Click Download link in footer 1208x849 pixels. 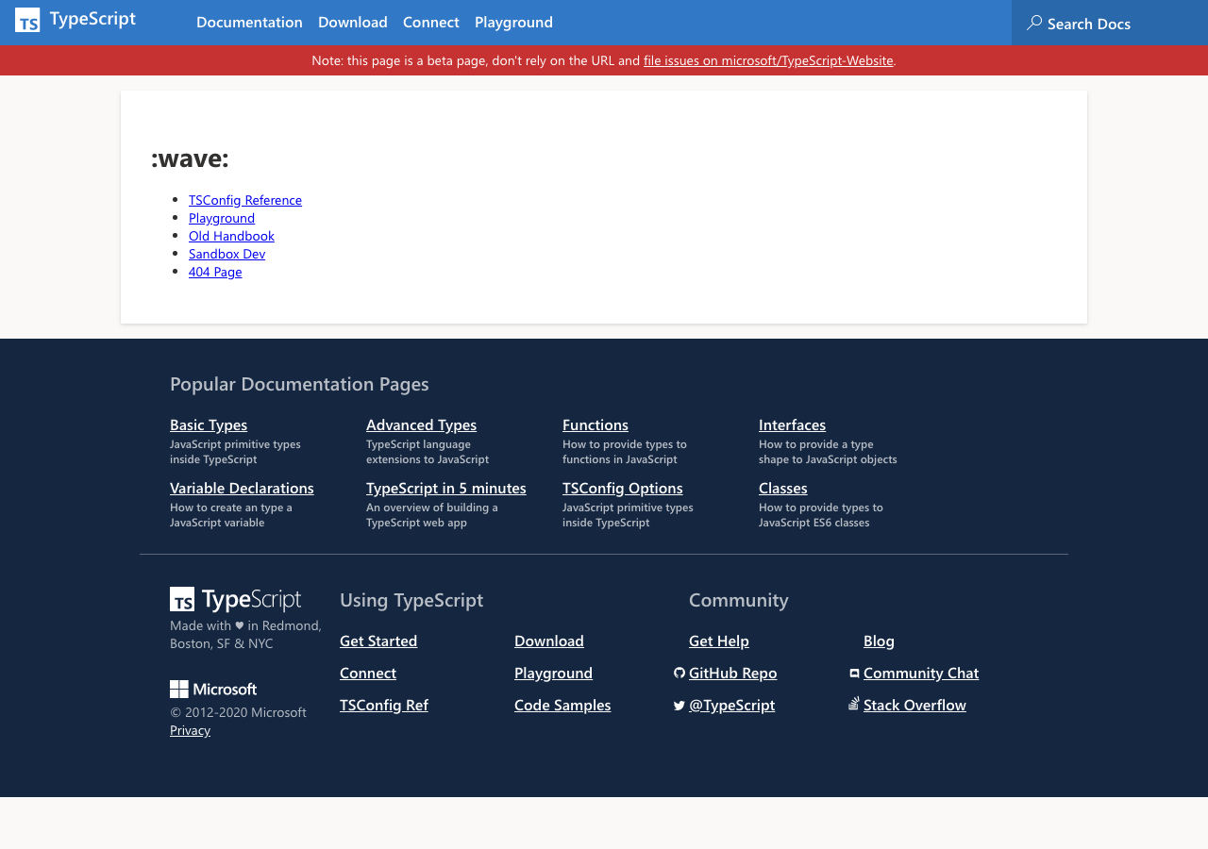[549, 641]
